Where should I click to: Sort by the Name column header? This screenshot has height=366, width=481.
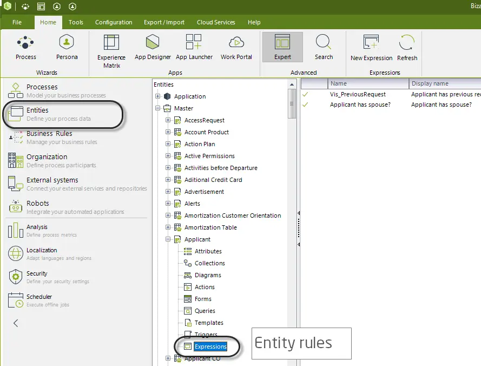click(x=368, y=83)
